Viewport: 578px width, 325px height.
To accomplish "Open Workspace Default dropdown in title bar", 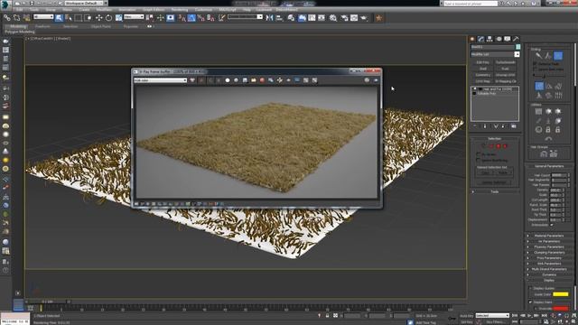I will pyautogui.click(x=84, y=3).
